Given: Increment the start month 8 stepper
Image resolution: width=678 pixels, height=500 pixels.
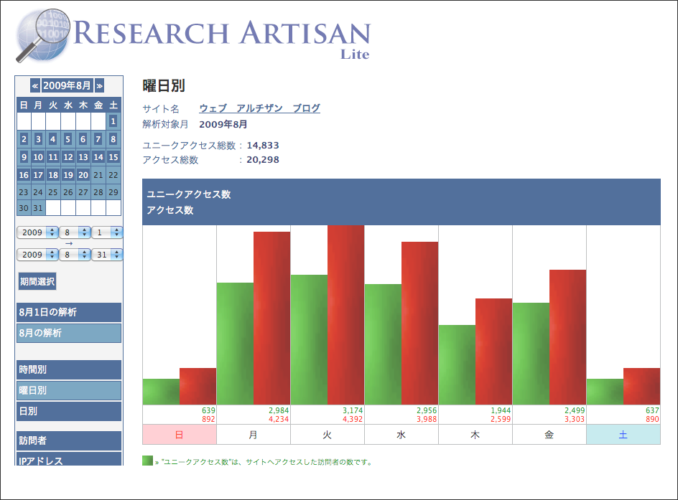Looking at the screenshot, I should tap(83, 229).
